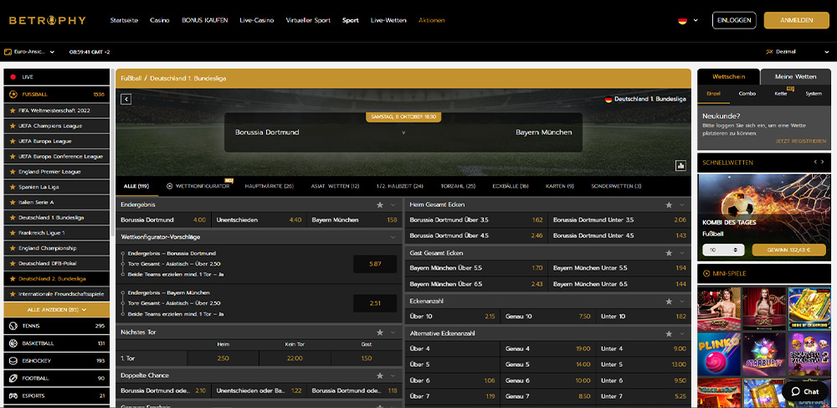The width and height of the screenshot is (837, 408).
Task: Open the Starburst mini-game thumbnail
Action: (x=764, y=354)
